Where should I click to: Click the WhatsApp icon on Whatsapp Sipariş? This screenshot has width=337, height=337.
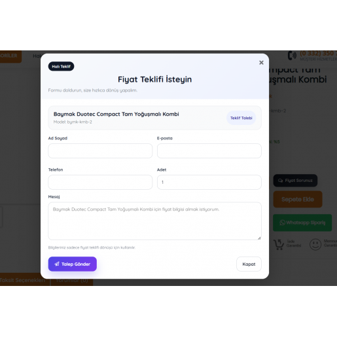pyautogui.click(x=283, y=222)
